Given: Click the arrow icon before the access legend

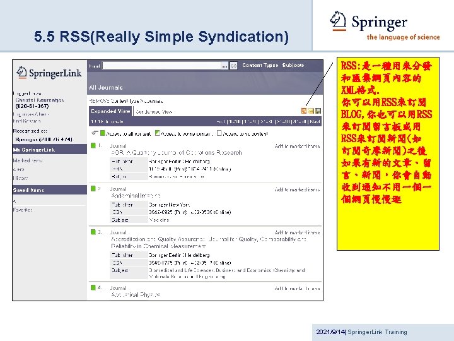Looking at the screenshot, I should (x=95, y=133).
